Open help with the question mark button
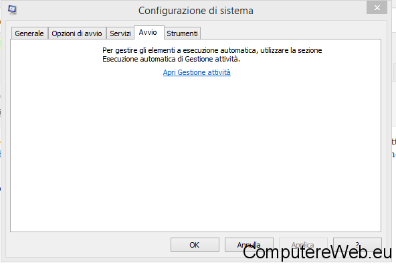The height and width of the screenshot is (265, 396). click(x=357, y=245)
